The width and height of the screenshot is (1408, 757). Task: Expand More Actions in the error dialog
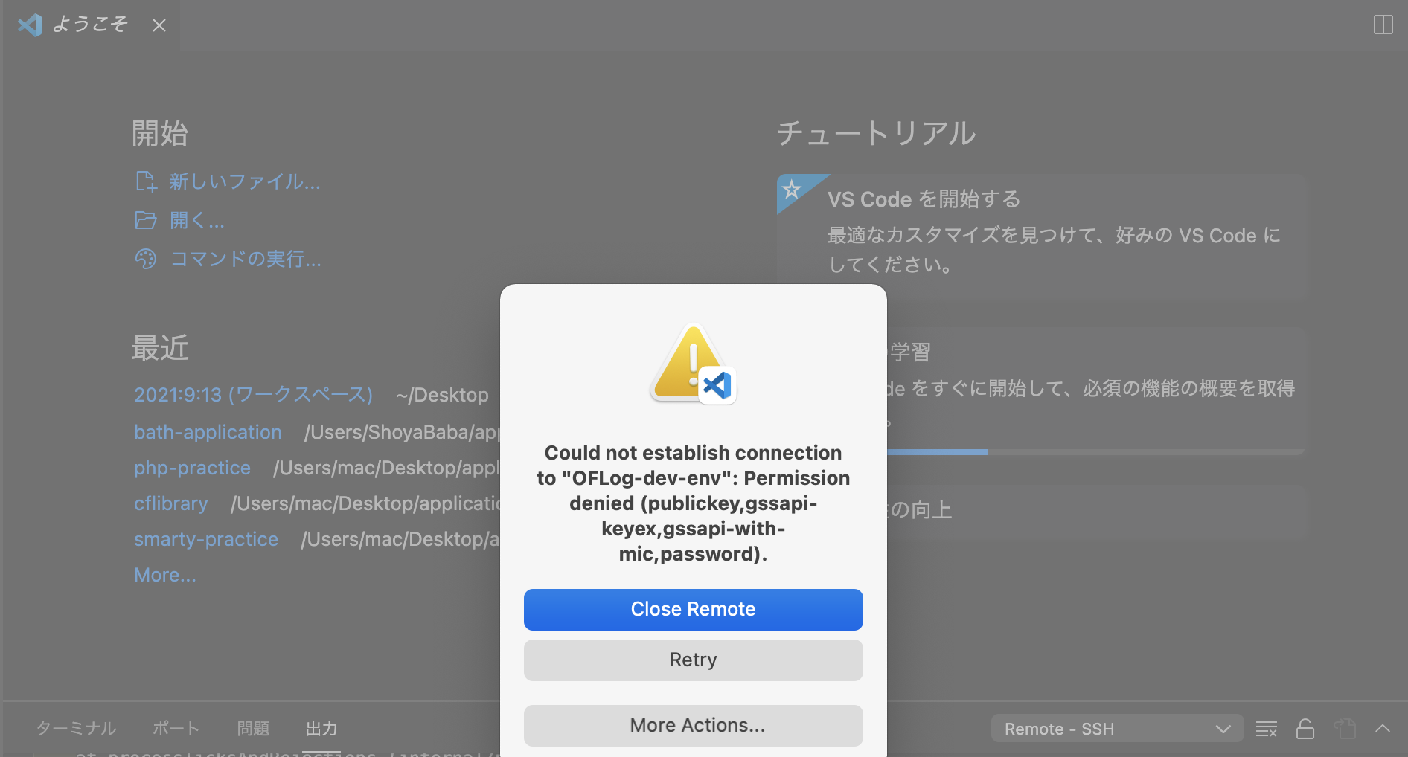point(693,725)
